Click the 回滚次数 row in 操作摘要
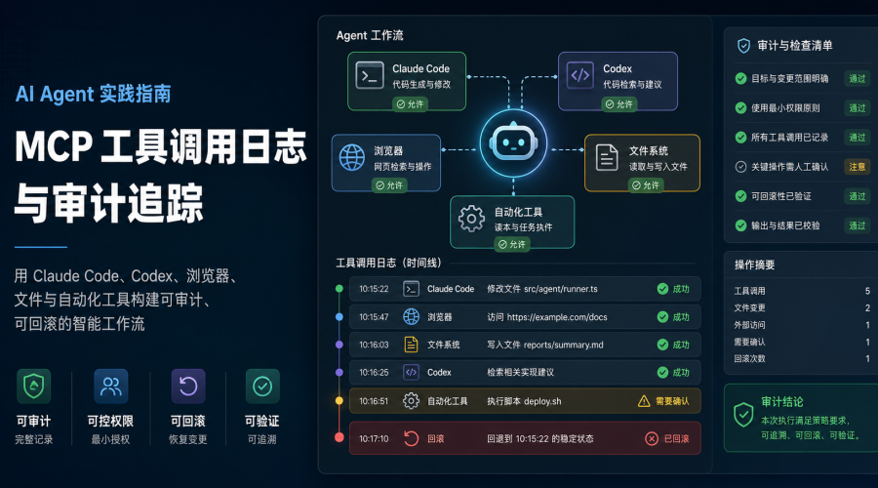878x488 pixels. click(x=802, y=358)
